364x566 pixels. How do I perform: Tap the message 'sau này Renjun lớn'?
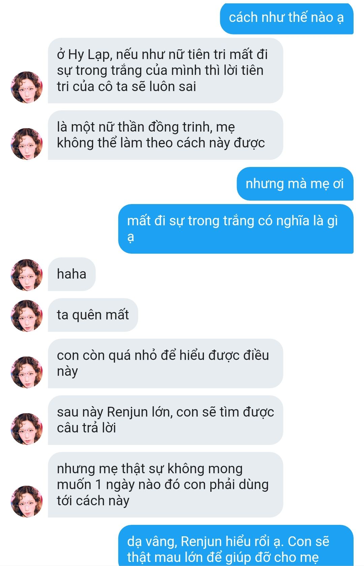(x=165, y=420)
